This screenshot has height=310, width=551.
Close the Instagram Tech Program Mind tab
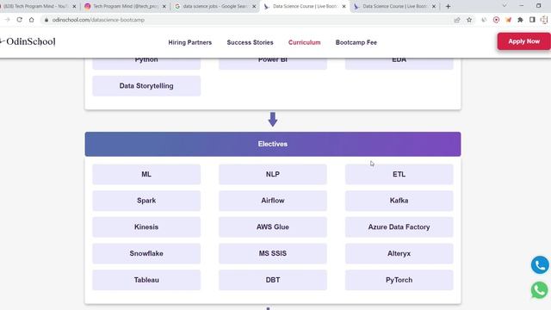(164, 6)
